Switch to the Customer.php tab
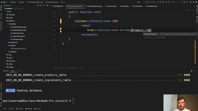The width and height of the screenshot is (198, 111). tap(111, 6)
